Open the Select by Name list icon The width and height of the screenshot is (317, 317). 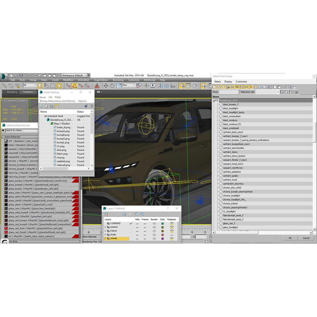click(46, 86)
